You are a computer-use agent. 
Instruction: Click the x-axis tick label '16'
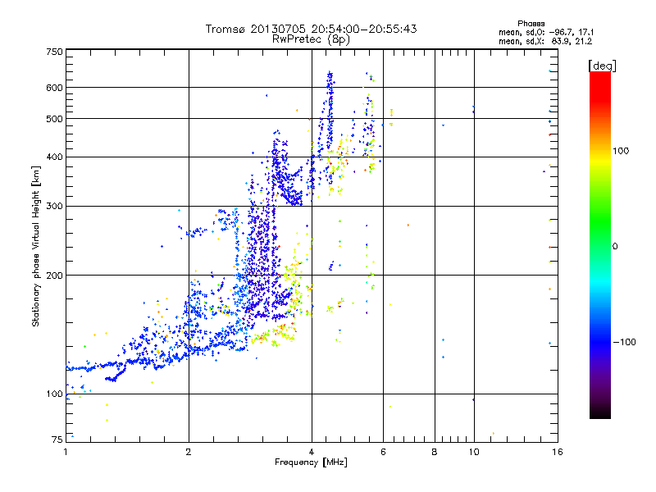pyautogui.click(x=558, y=452)
